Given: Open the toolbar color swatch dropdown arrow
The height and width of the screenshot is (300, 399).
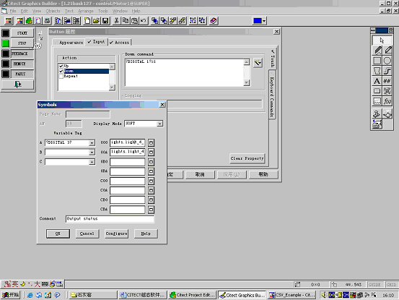Looking at the screenshot, I should pyautogui.click(x=264, y=21).
